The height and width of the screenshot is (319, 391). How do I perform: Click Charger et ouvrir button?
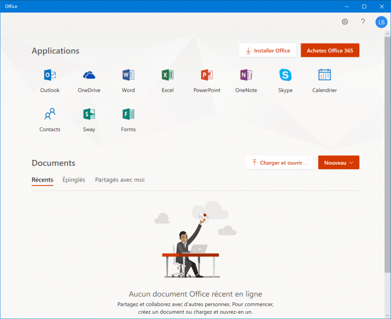[x=280, y=162]
